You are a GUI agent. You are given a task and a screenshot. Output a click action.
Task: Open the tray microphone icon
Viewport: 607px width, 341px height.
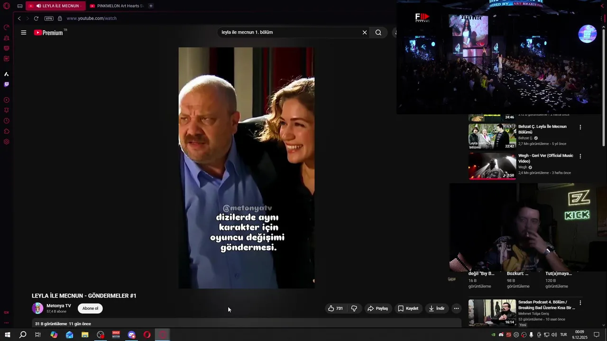click(x=531, y=335)
